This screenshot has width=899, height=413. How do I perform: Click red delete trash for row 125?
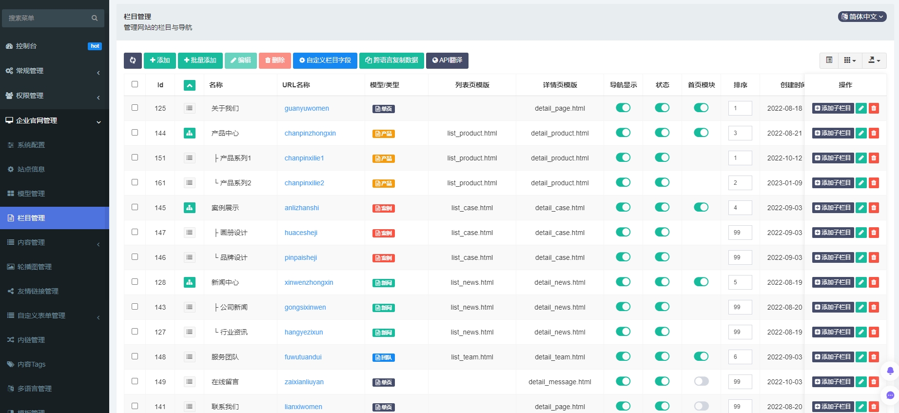coord(874,108)
